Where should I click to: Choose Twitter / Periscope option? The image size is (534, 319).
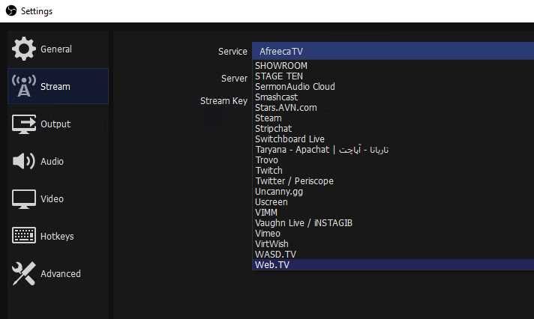tap(294, 181)
